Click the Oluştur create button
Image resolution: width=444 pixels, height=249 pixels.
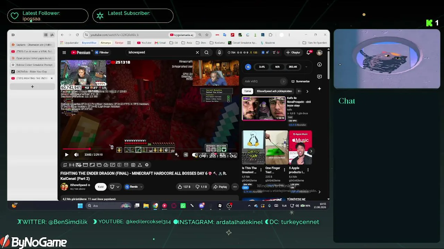293,53
